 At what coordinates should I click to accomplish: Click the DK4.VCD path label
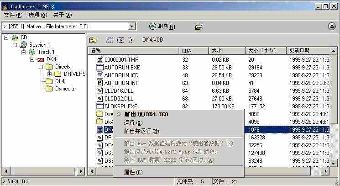coord(152,40)
